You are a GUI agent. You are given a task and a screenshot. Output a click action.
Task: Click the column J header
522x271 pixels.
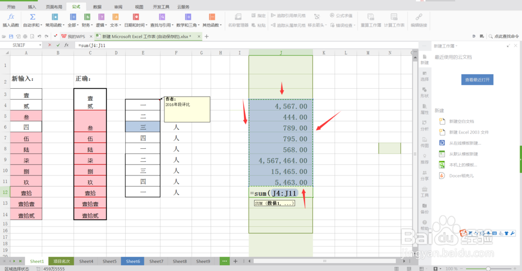(281, 53)
